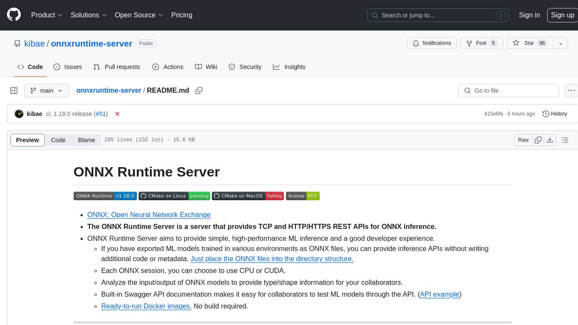Open repository Notifications

click(x=432, y=43)
